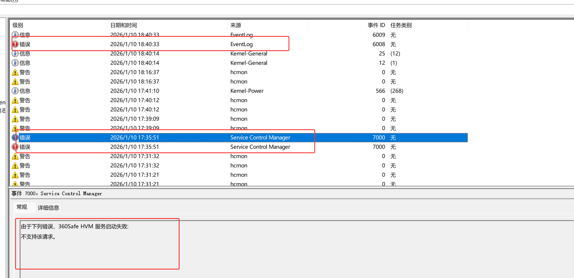Sort by the 日期和时间 column header
Image resolution: width=574 pixels, height=278 pixels.
pos(124,25)
